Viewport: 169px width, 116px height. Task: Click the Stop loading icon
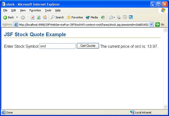[x=33, y=17]
